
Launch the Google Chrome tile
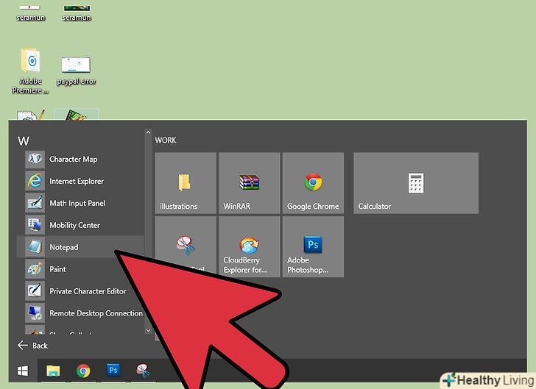313,184
